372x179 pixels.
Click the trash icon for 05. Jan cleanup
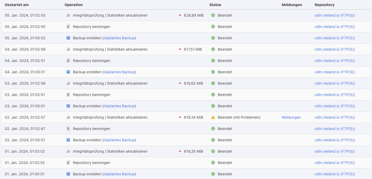pyautogui.click(x=68, y=27)
